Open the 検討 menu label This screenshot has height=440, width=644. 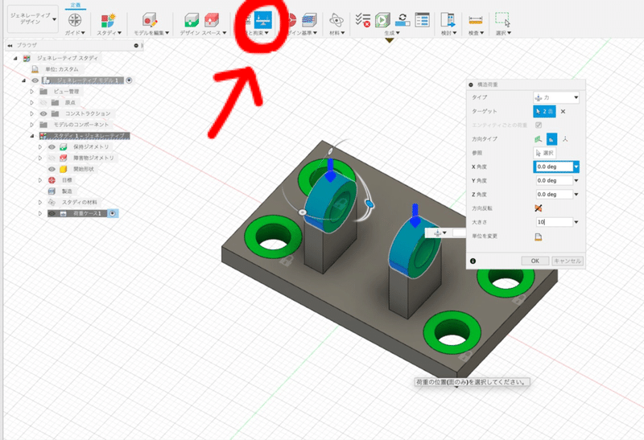(448, 33)
